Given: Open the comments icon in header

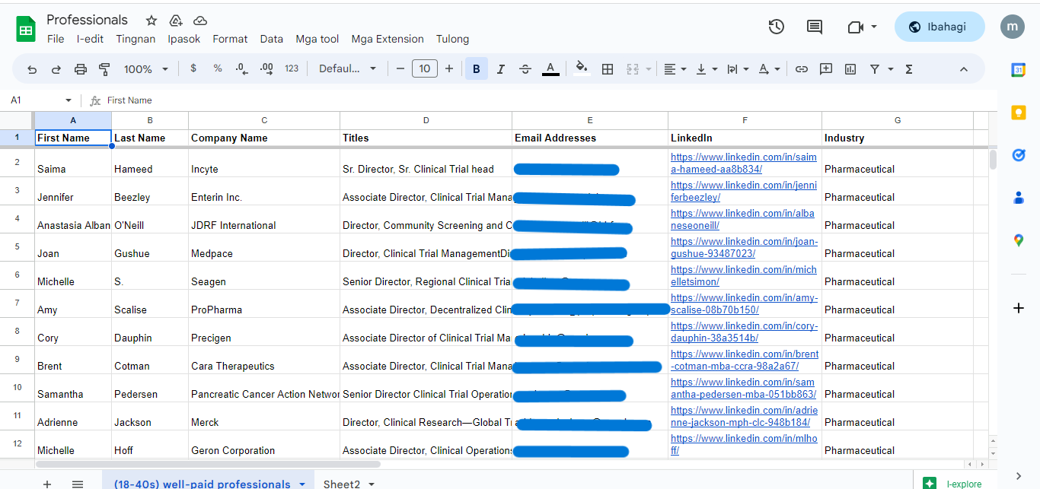Looking at the screenshot, I should [814, 27].
